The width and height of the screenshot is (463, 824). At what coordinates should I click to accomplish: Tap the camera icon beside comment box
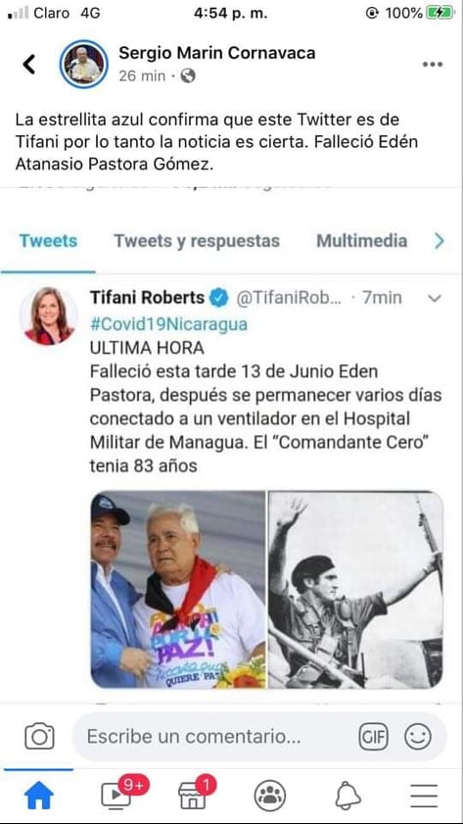click(x=39, y=736)
